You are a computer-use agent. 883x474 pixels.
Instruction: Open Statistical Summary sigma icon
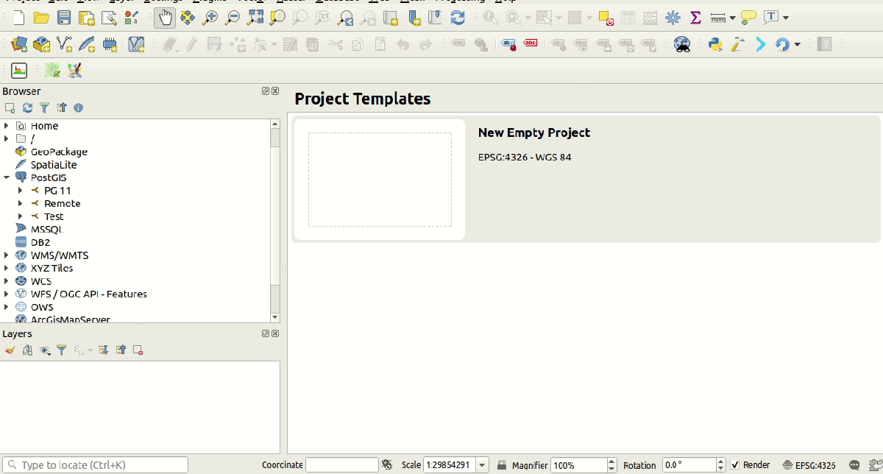click(x=695, y=18)
